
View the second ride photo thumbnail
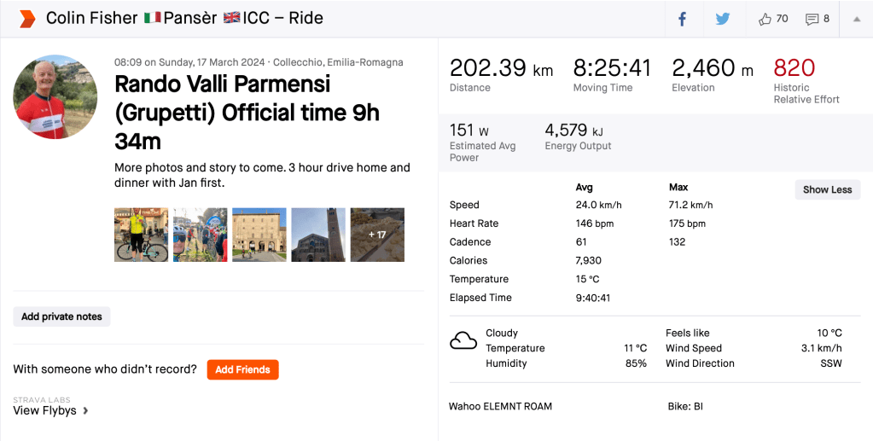[201, 235]
